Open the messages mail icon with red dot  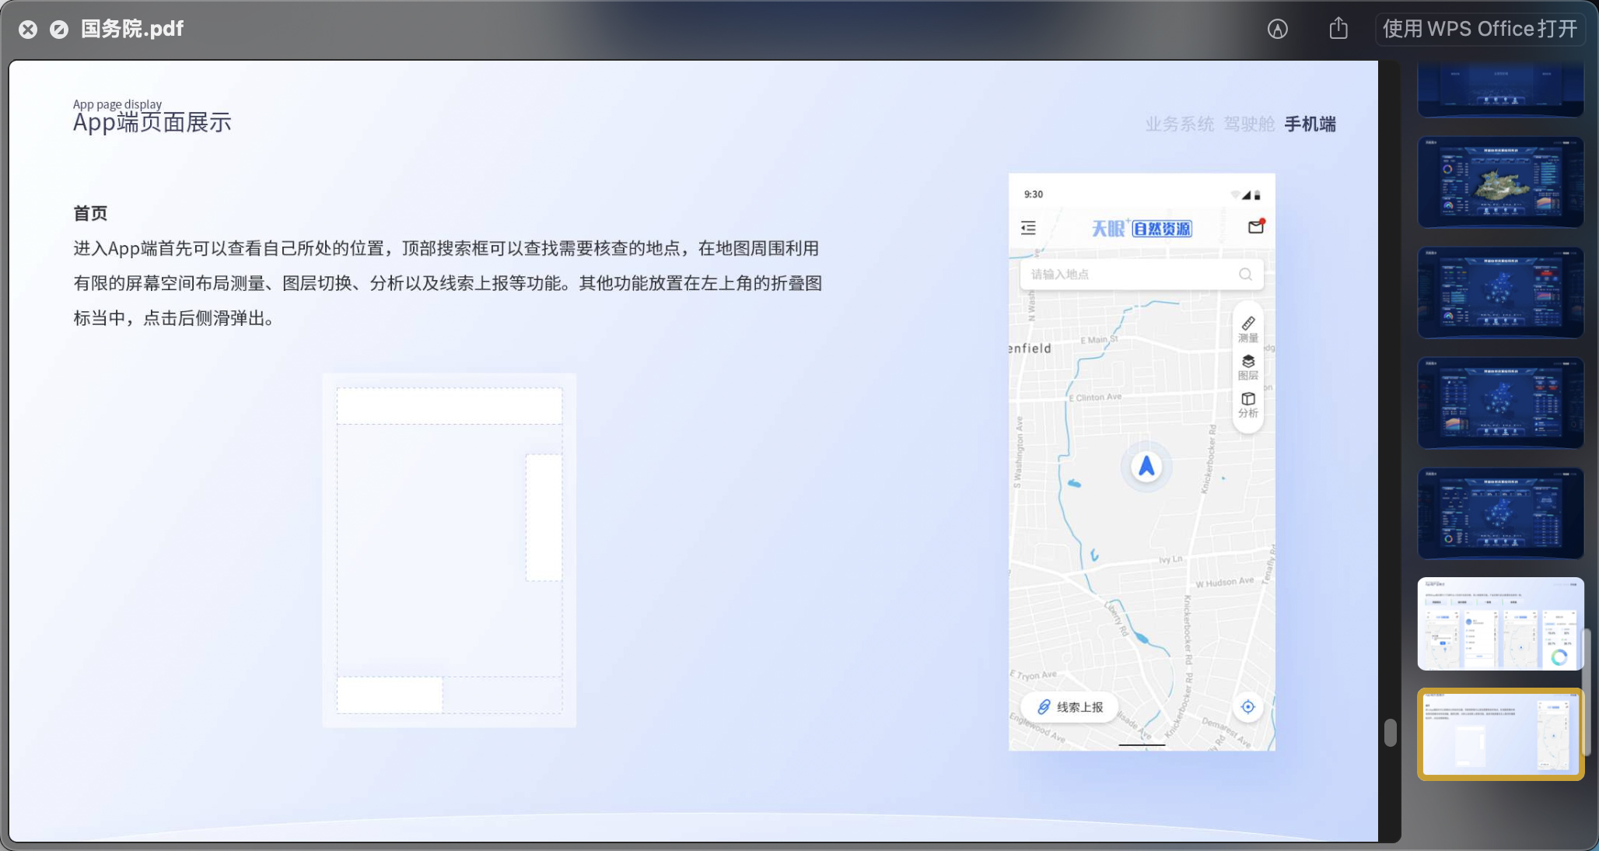tap(1256, 226)
